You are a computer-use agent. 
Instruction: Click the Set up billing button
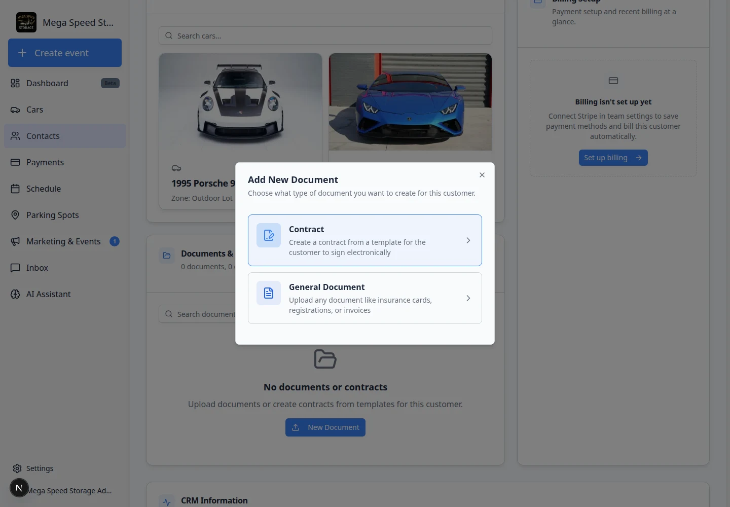point(613,158)
